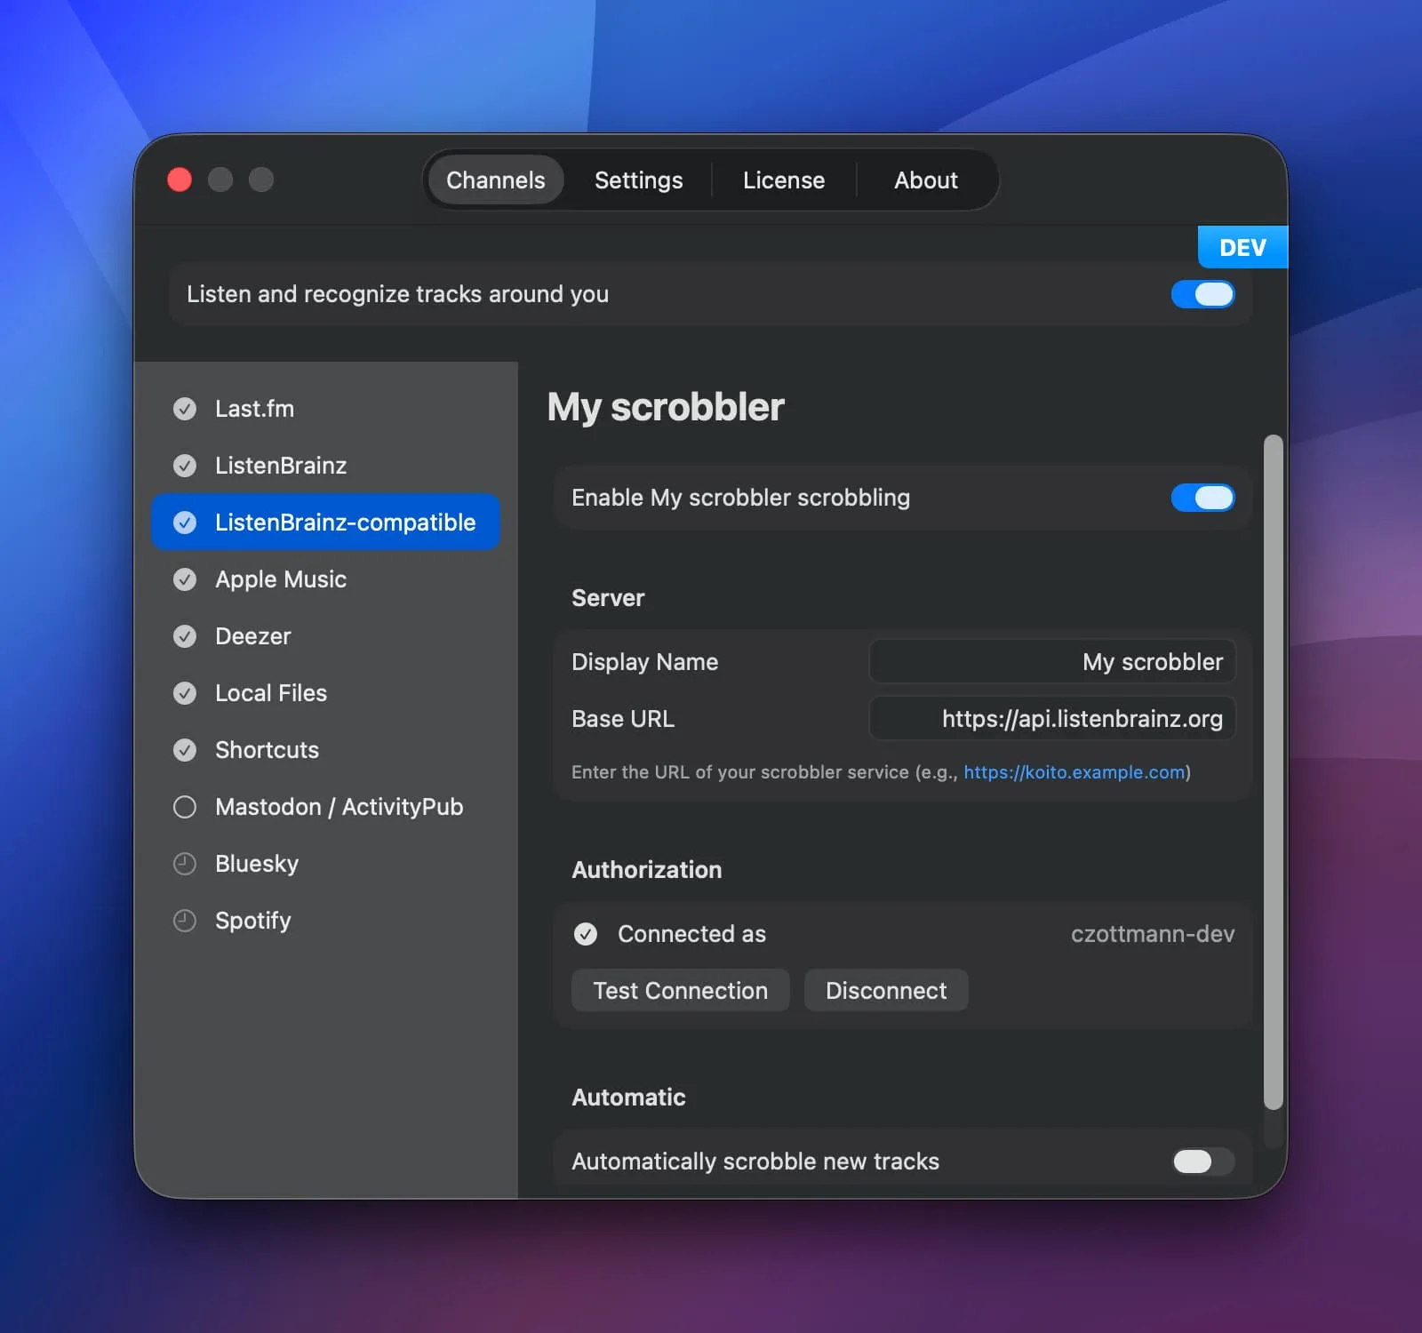Click the pending clock icon beside Spotify
Image resolution: width=1422 pixels, height=1333 pixels.
(x=185, y=921)
